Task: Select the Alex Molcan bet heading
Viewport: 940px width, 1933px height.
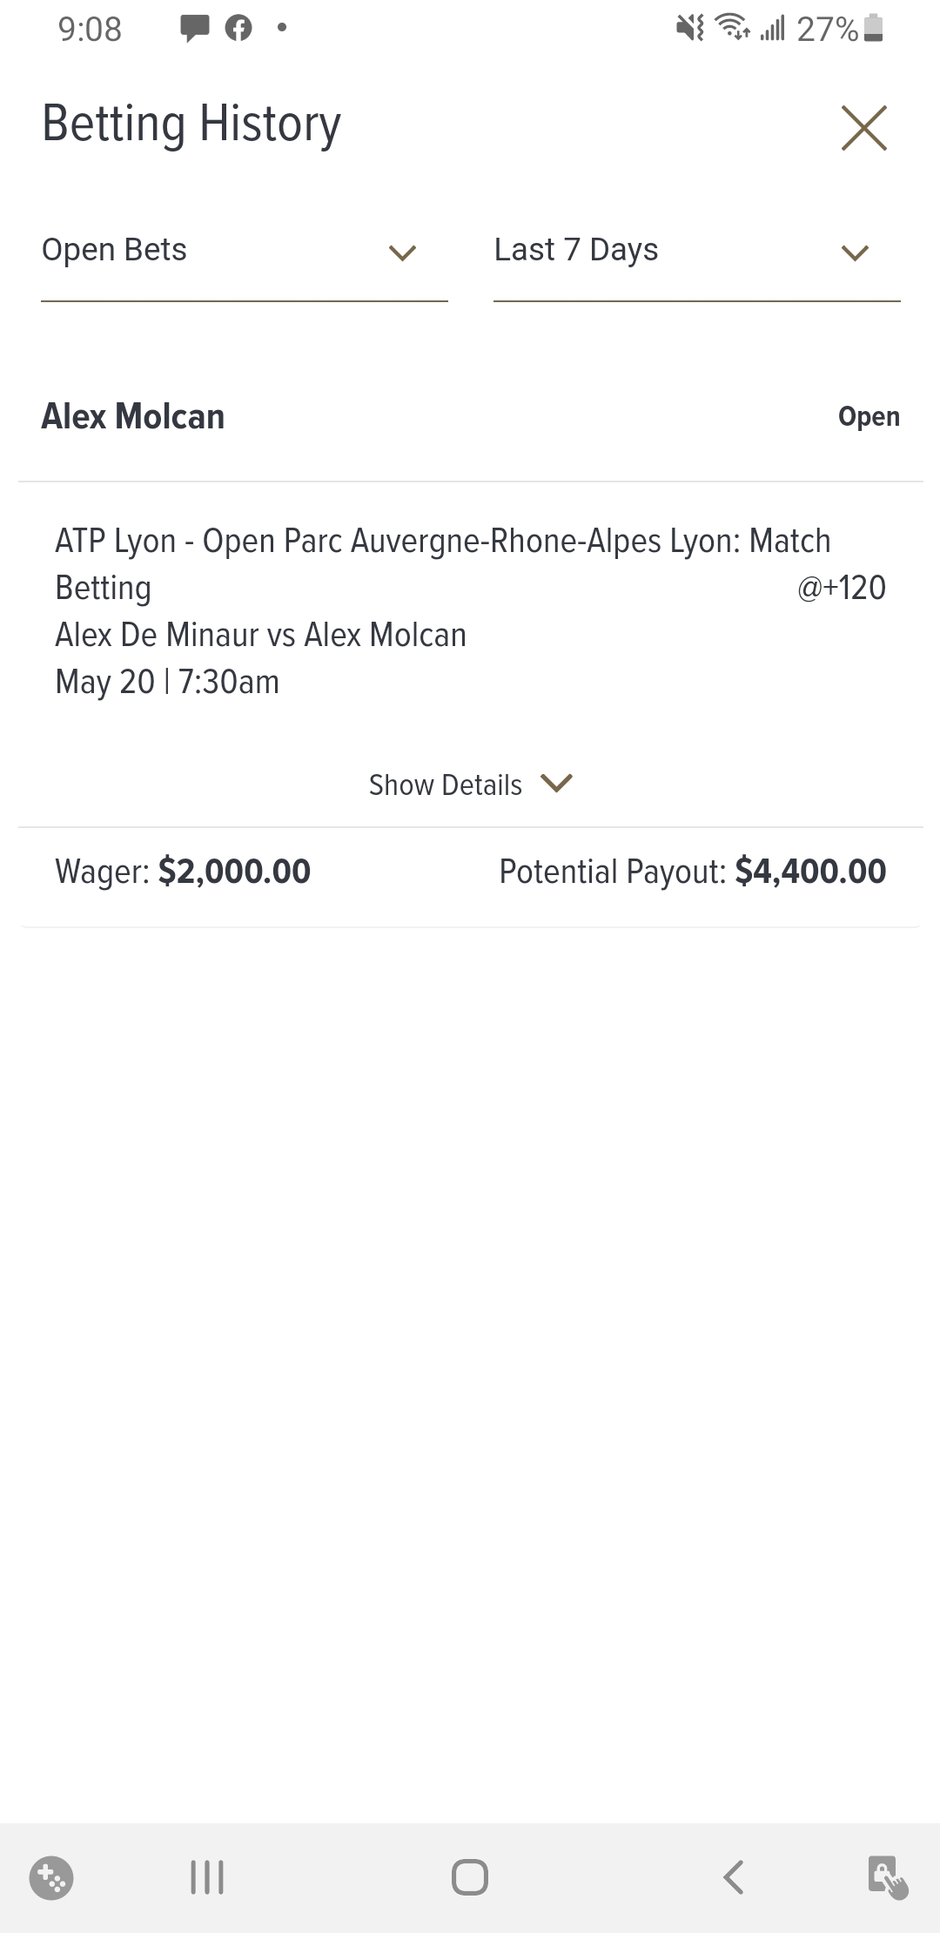Action: (x=133, y=417)
